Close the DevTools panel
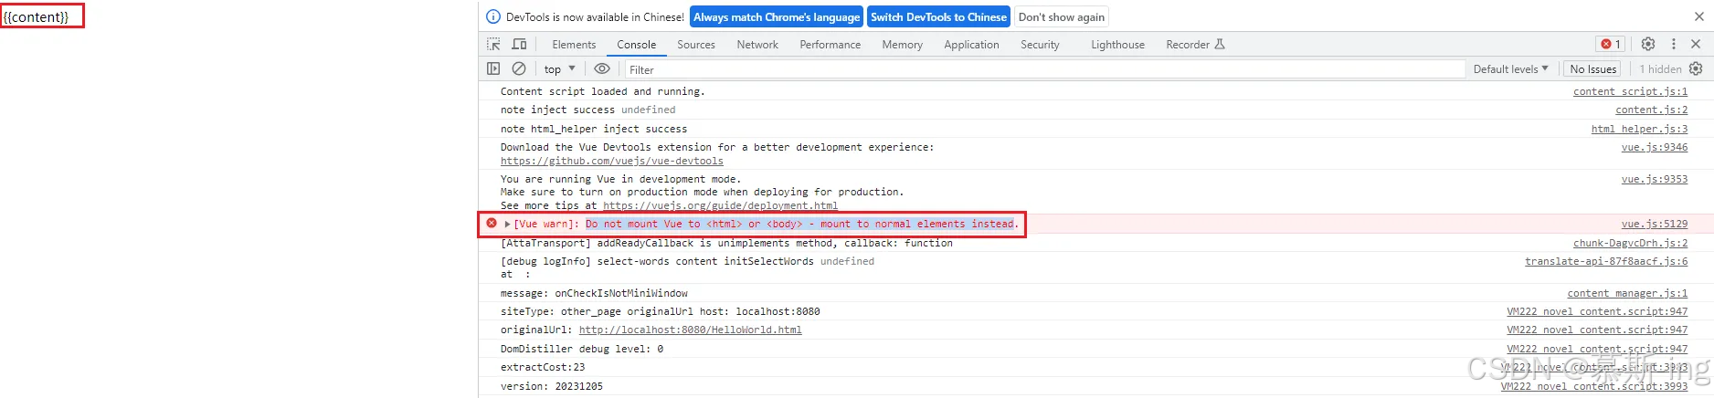This screenshot has height=398, width=1714. pyautogui.click(x=1697, y=44)
